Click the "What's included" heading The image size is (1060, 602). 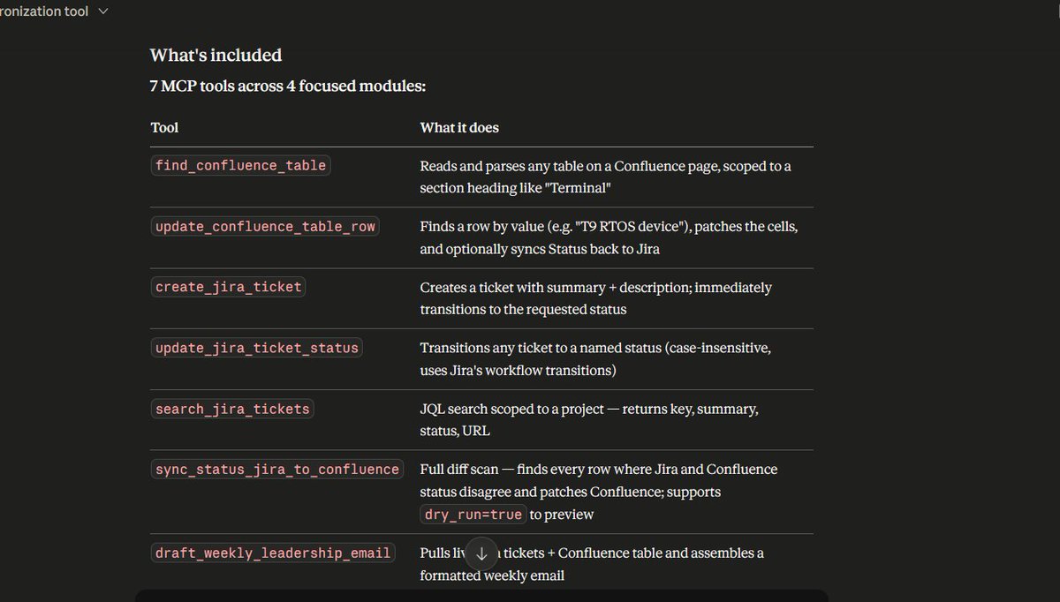[216, 55]
